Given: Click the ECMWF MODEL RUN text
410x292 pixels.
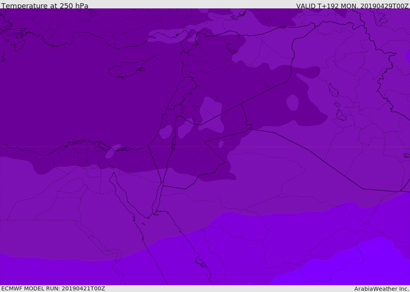Looking at the screenshot, I should (53, 288).
